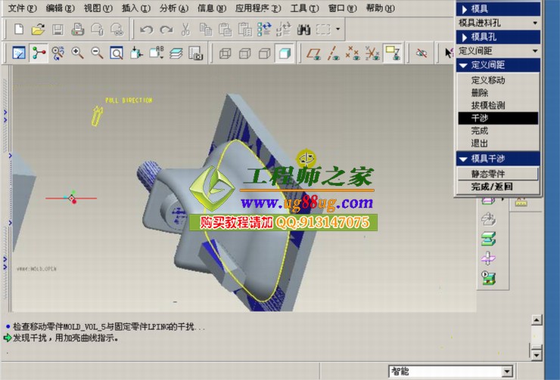The image size is (560, 380).
Task: Toggle datum axis display
Action: pos(333,53)
